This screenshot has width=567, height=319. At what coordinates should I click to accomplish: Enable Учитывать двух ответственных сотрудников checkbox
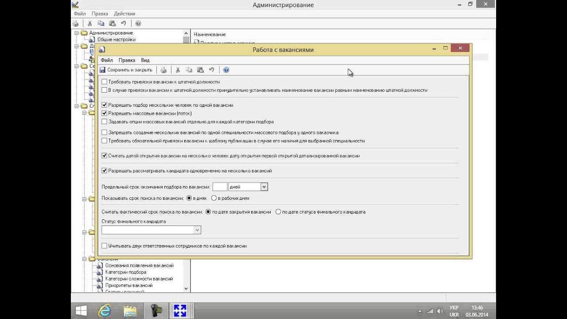[105, 246]
